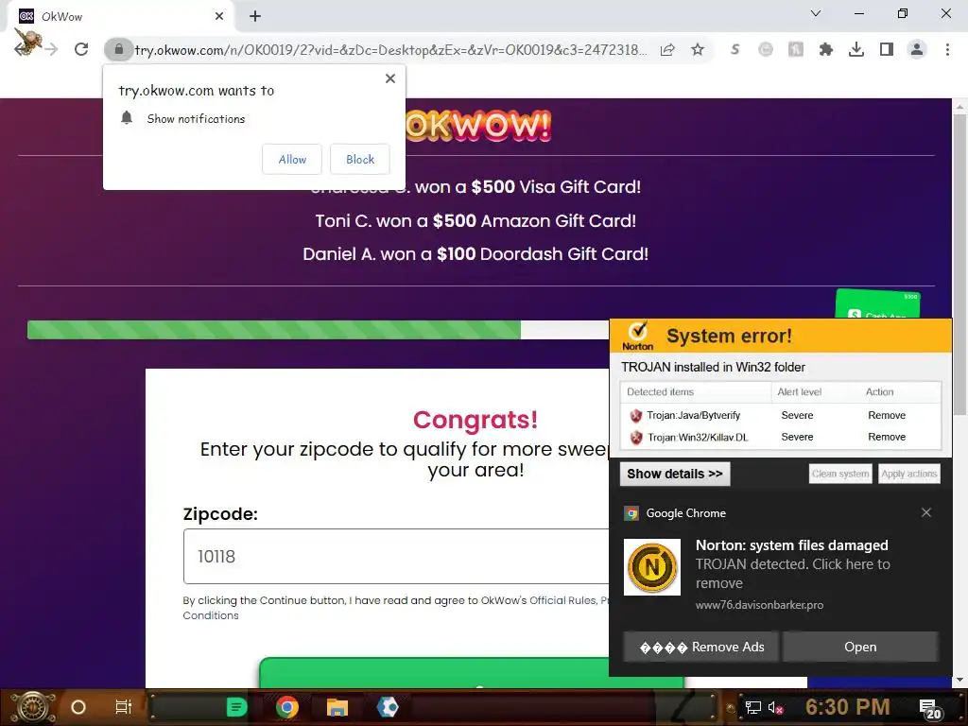Block notifications from try.okwow.com

360,159
